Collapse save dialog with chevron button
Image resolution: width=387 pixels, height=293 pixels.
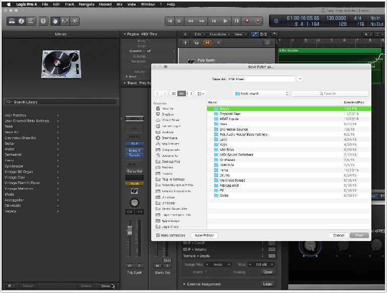point(300,79)
